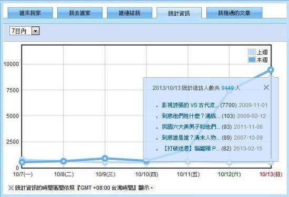
Task: Go to the 我推過的文章 tab
Action: click(x=234, y=13)
